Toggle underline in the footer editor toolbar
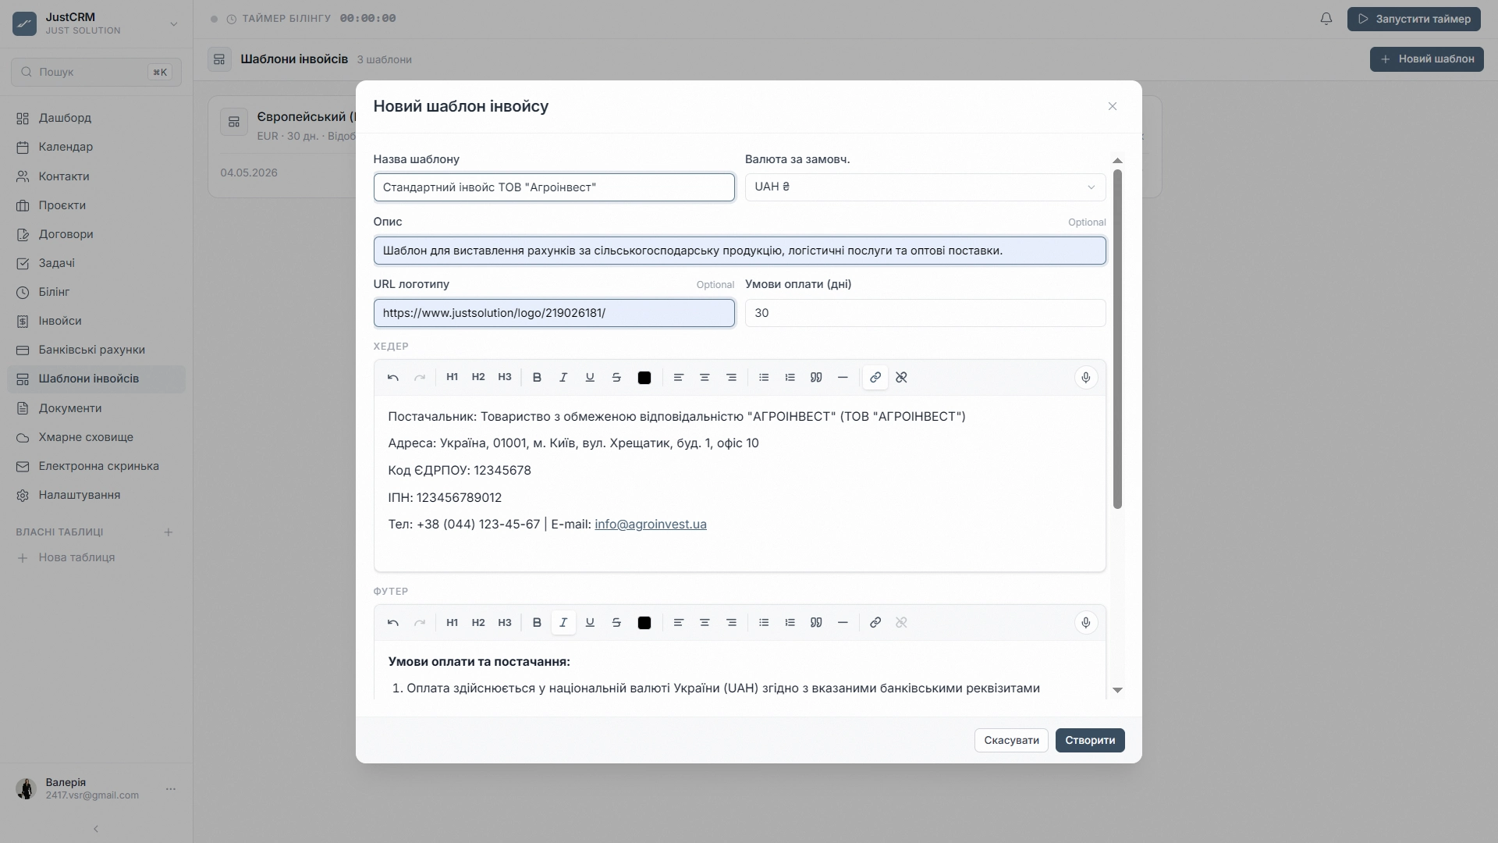The image size is (1498, 843). (x=590, y=623)
